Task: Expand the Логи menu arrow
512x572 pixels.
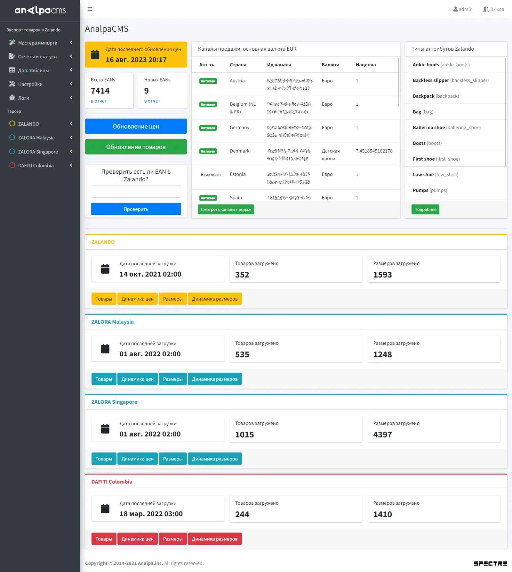Action: click(71, 98)
